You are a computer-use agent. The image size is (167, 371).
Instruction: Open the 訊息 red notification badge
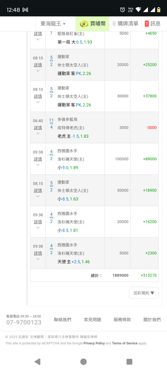(x=147, y=24)
